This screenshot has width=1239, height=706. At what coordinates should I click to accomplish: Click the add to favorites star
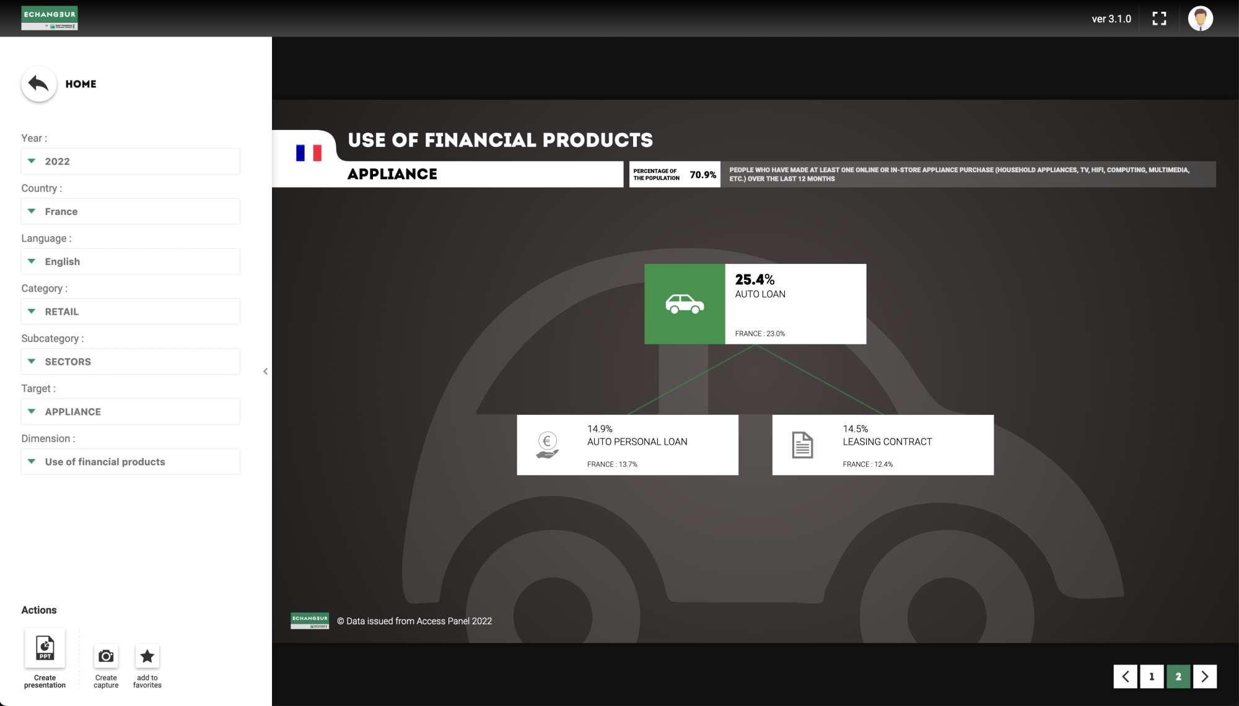147,656
